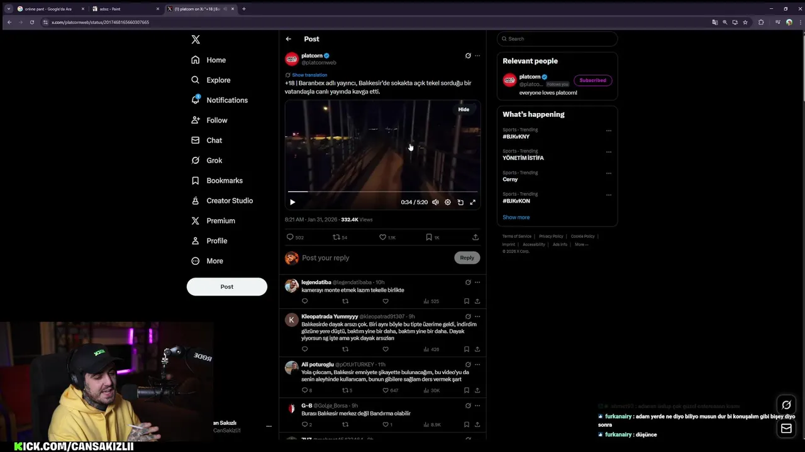Click the floating Grok button
Image resolution: width=805 pixels, height=452 pixels.
click(x=786, y=405)
